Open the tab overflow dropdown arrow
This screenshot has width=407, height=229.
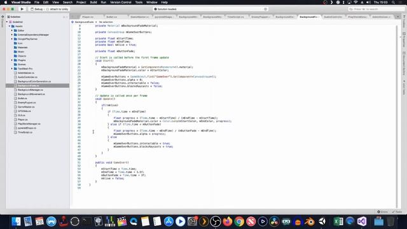tap(397, 17)
